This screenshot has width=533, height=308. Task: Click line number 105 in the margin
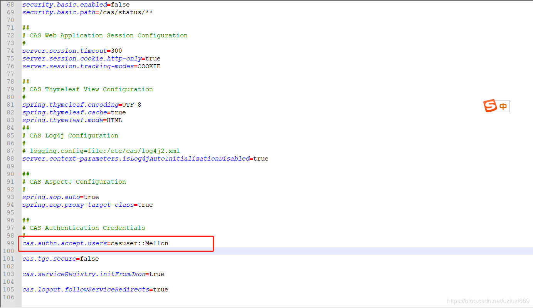(x=8, y=290)
